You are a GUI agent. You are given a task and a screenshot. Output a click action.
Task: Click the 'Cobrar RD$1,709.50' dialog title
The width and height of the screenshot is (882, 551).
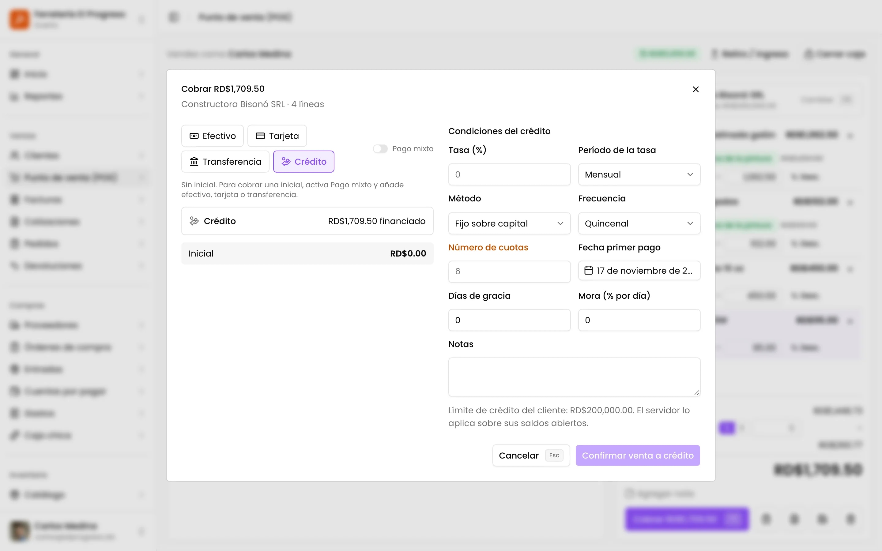click(223, 89)
